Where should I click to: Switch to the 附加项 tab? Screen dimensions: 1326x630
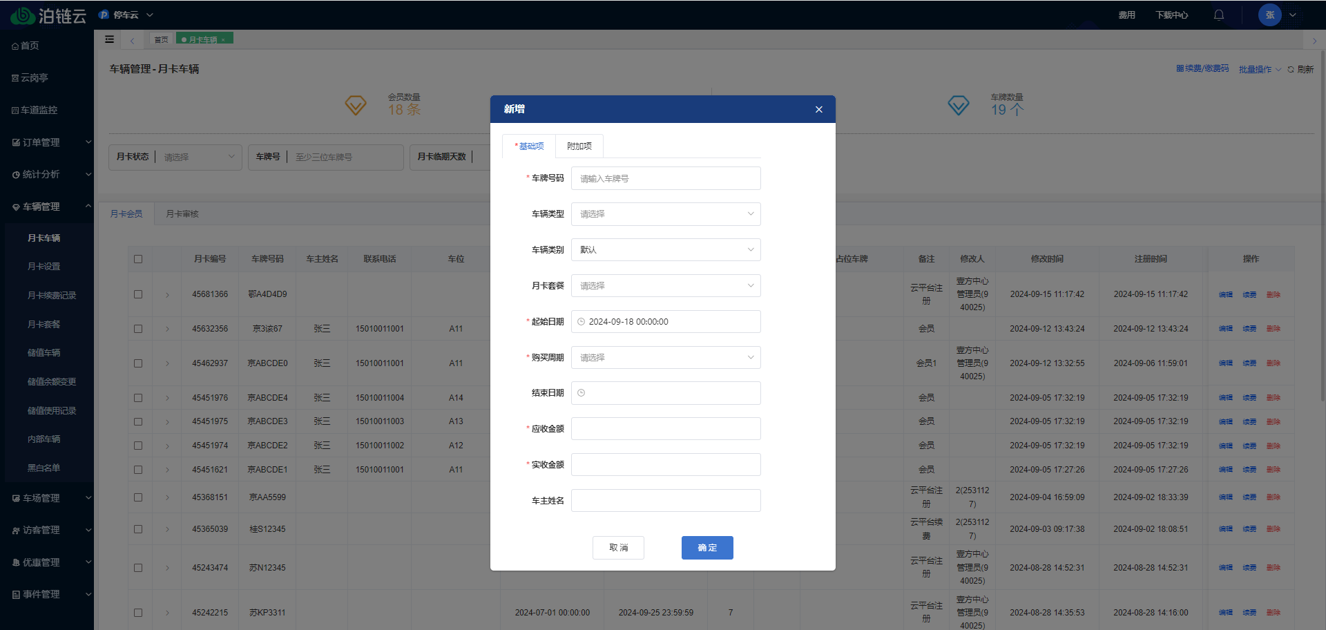point(579,146)
